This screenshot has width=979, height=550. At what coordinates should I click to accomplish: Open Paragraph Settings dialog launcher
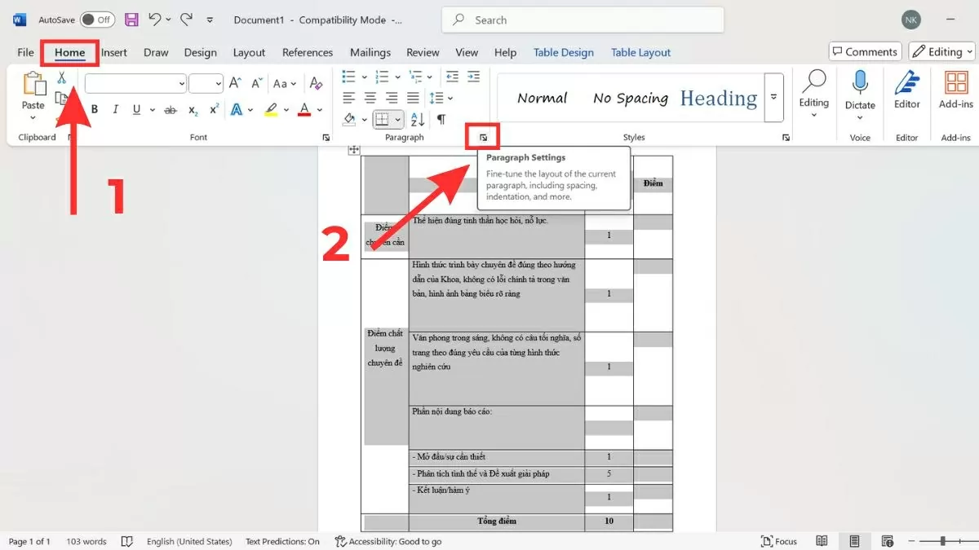(x=483, y=138)
